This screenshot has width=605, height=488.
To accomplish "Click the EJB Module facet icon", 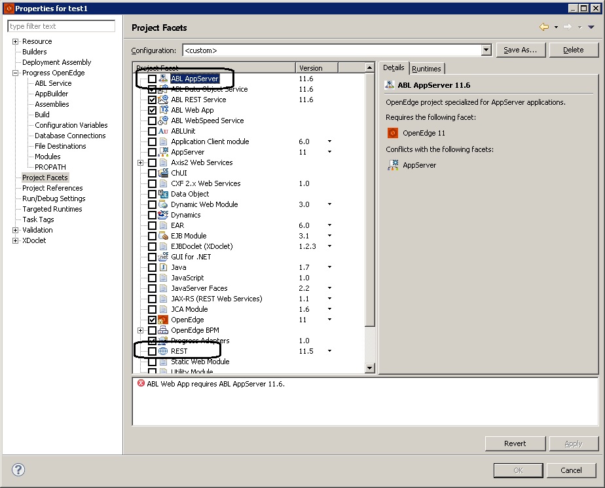I will coord(163,236).
